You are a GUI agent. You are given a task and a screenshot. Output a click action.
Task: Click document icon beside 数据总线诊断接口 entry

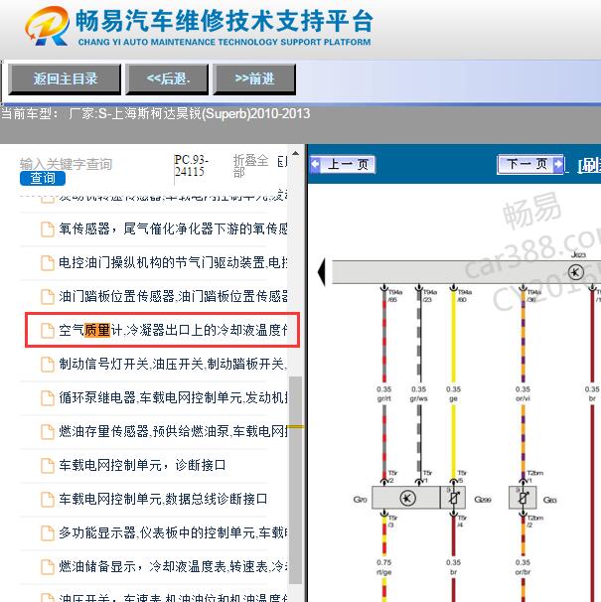click(48, 500)
